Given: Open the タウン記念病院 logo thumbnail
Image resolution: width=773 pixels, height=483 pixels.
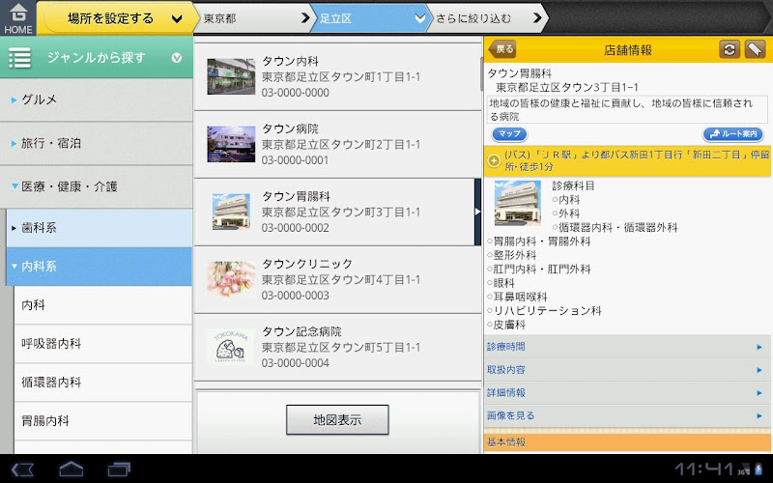Looking at the screenshot, I should point(231,347).
